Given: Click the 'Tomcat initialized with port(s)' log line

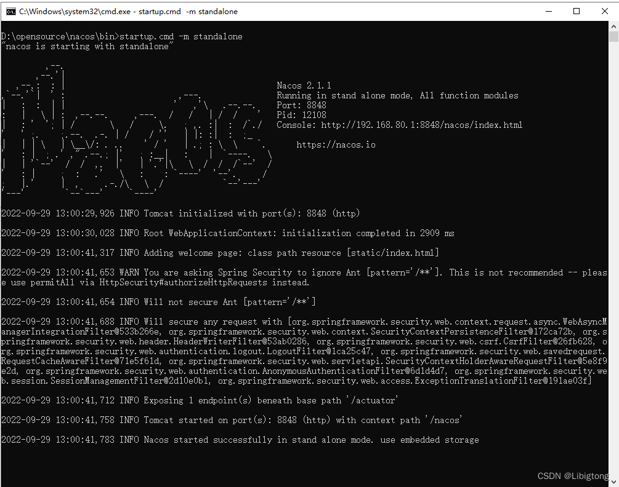Looking at the screenshot, I should (x=180, y=213).
